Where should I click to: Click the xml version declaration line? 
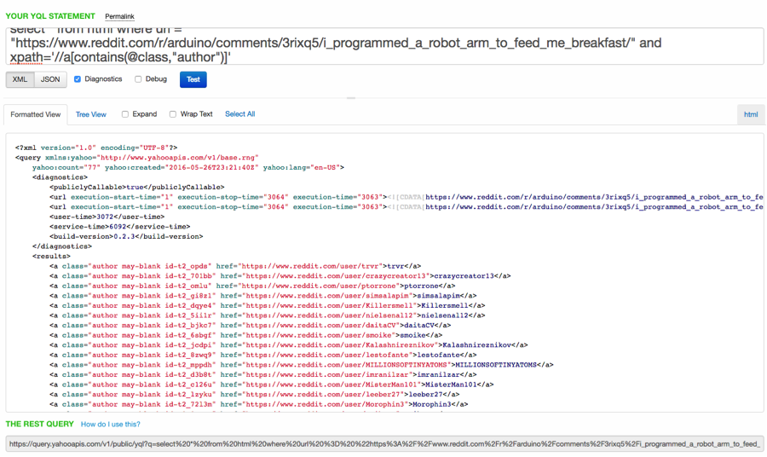96,148
